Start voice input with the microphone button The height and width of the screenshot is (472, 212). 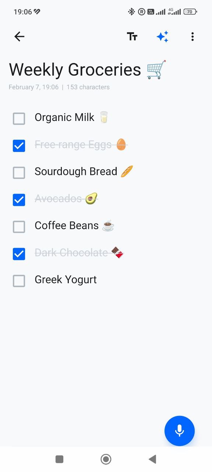click(179, 431)
